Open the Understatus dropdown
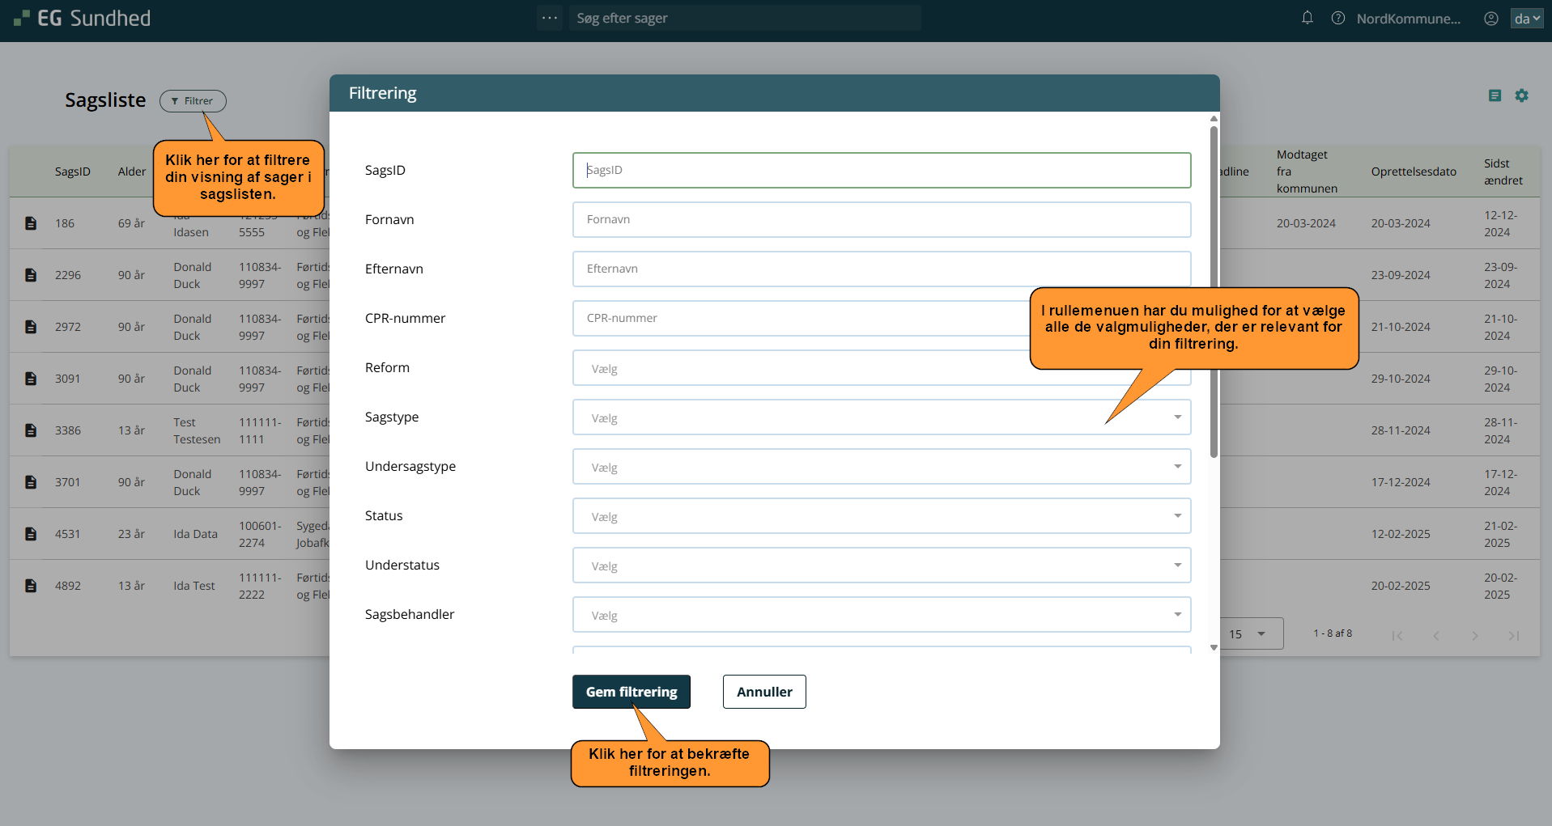 (x=882, y=565)
